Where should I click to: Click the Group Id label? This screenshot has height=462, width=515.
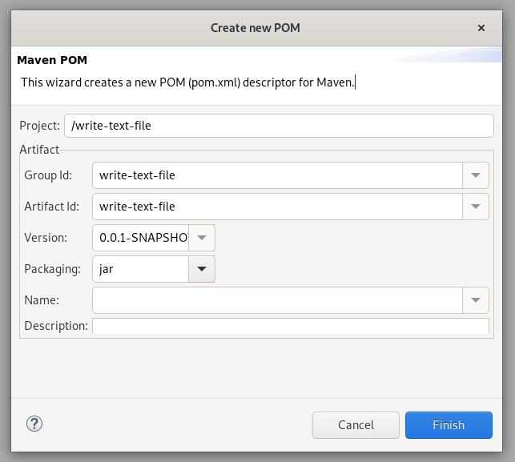pyautogui.click(x=48, y=175)
